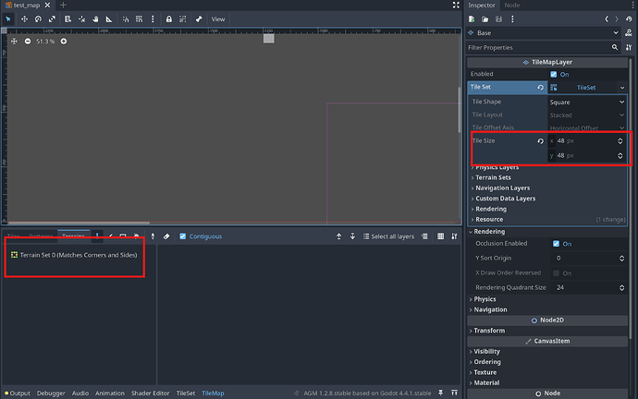Load an existing resource from disk

click(485, 19)
